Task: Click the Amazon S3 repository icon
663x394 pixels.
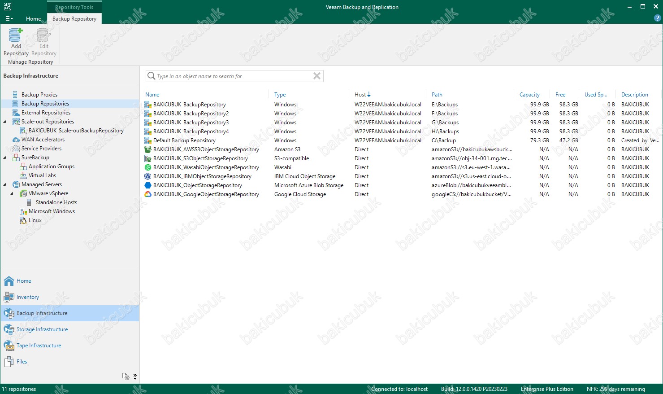Action: click(148, 149)
